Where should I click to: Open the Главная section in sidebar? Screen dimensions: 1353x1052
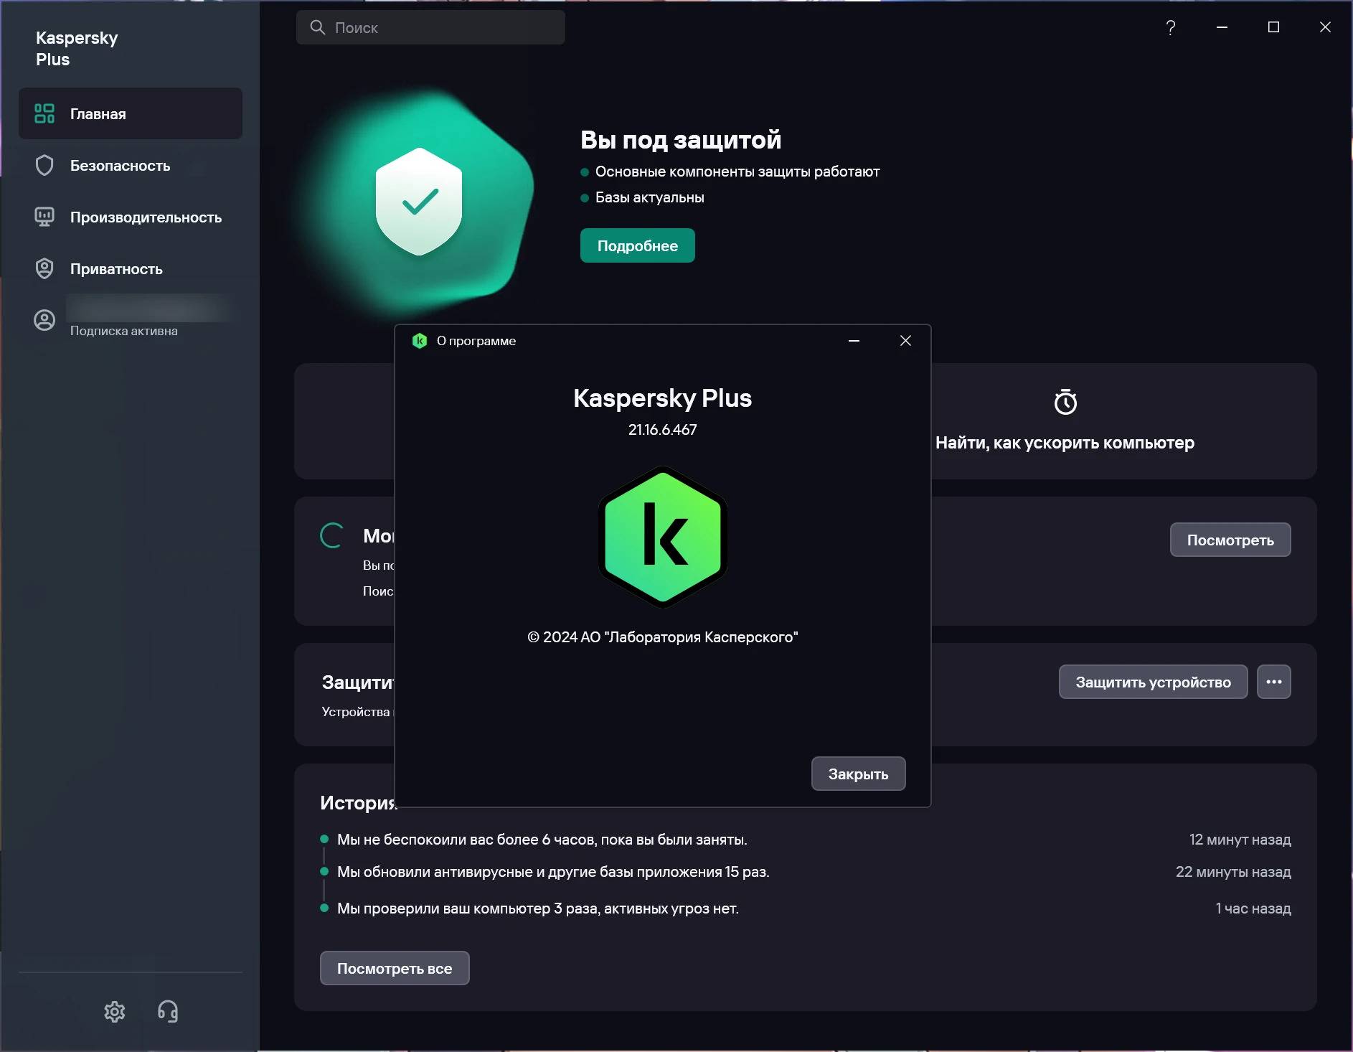tap(130, 113)
